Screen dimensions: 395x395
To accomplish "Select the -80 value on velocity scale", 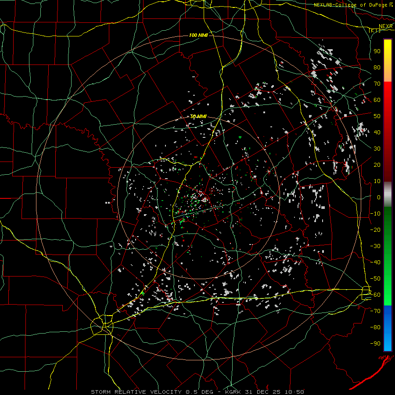I will pyautogui.click(x=375, y=327).
